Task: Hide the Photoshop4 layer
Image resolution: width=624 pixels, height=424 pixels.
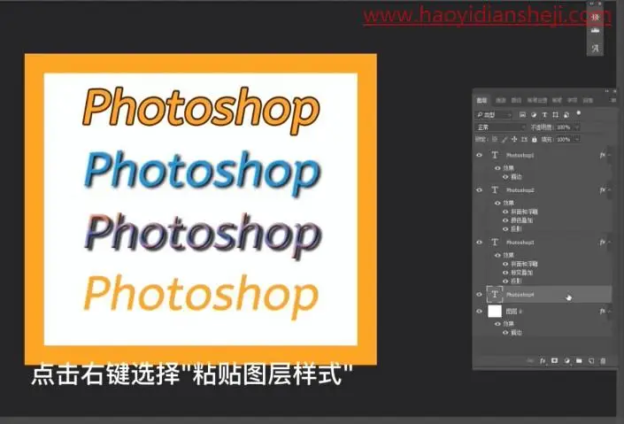Action: (479, 294)
